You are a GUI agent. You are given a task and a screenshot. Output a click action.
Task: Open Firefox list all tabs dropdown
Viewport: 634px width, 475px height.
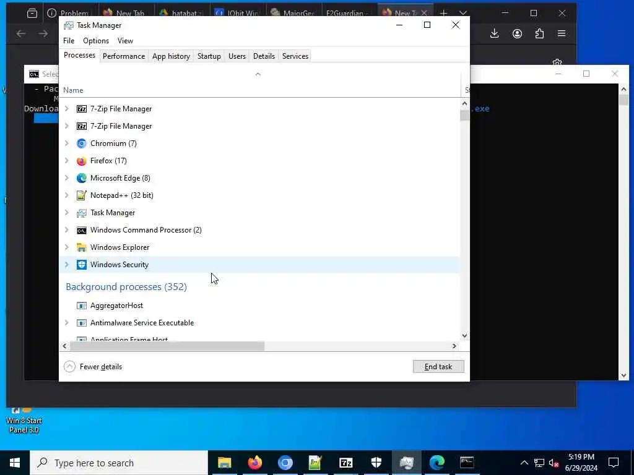(x=463, y=14)
